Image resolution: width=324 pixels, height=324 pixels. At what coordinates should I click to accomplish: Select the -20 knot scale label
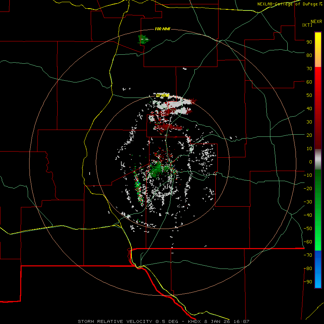308,188
